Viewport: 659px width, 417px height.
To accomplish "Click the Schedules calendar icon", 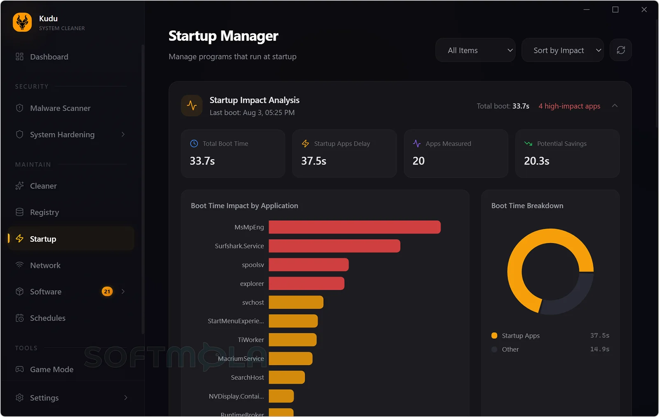I will (x=19, y=318).
